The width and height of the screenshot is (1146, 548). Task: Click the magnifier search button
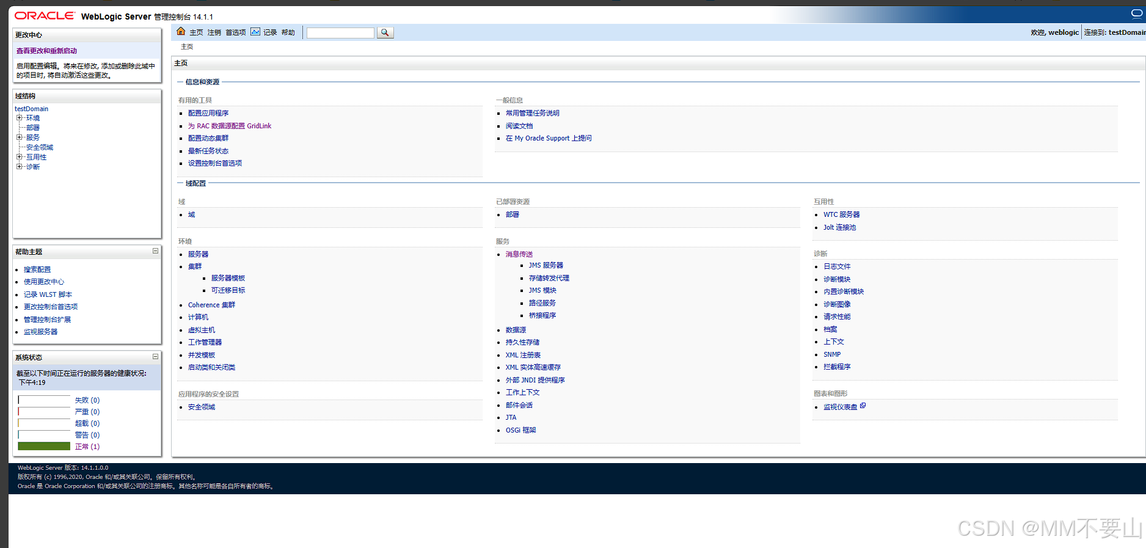click(385, 32)
